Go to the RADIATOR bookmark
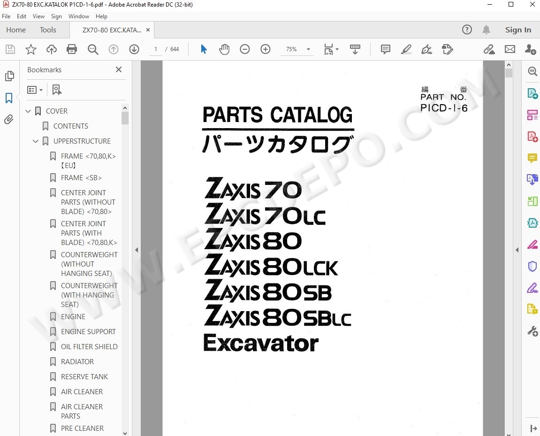 (77, 362)
